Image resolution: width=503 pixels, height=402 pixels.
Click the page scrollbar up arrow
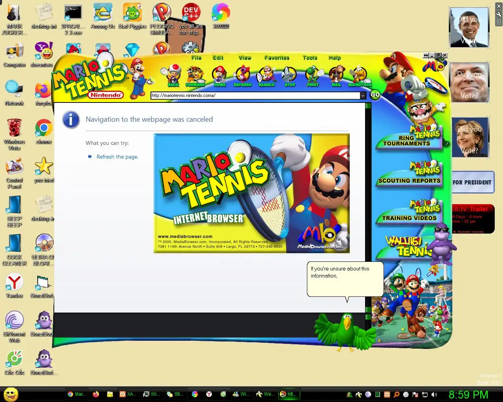368,106
